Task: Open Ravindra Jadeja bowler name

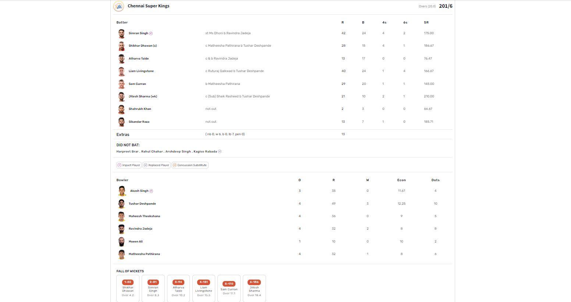Action: (x=141, y=229)
